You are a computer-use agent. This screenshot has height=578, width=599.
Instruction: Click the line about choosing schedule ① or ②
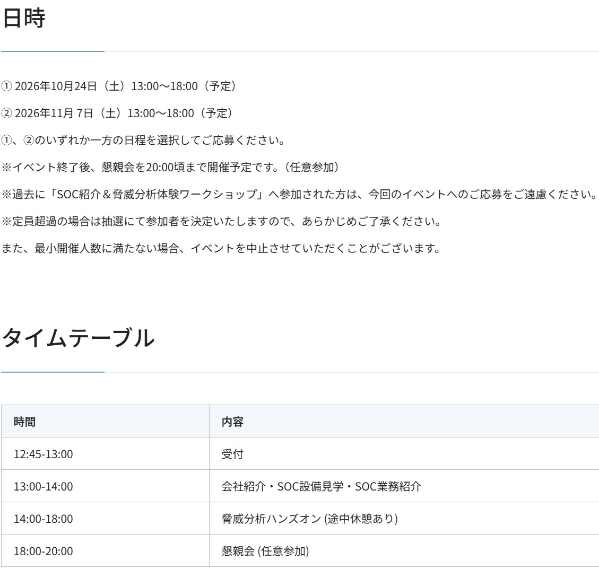pos(143,141)
